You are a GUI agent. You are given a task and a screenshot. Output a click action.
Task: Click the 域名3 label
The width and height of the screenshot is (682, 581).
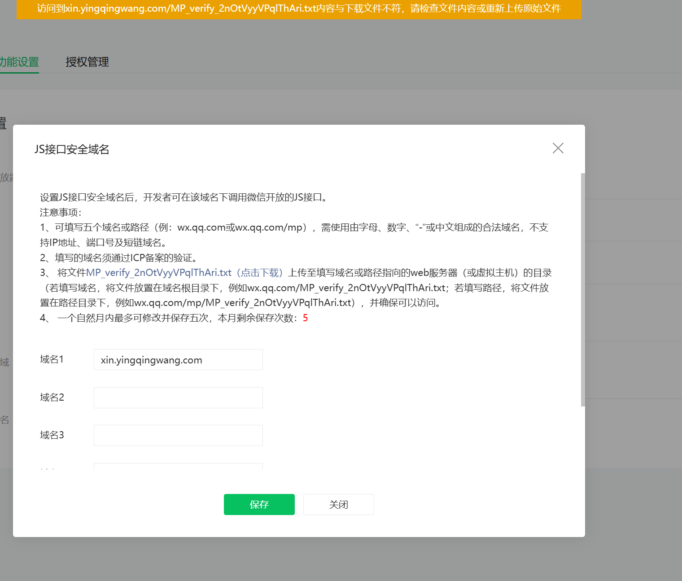point(52,435)
